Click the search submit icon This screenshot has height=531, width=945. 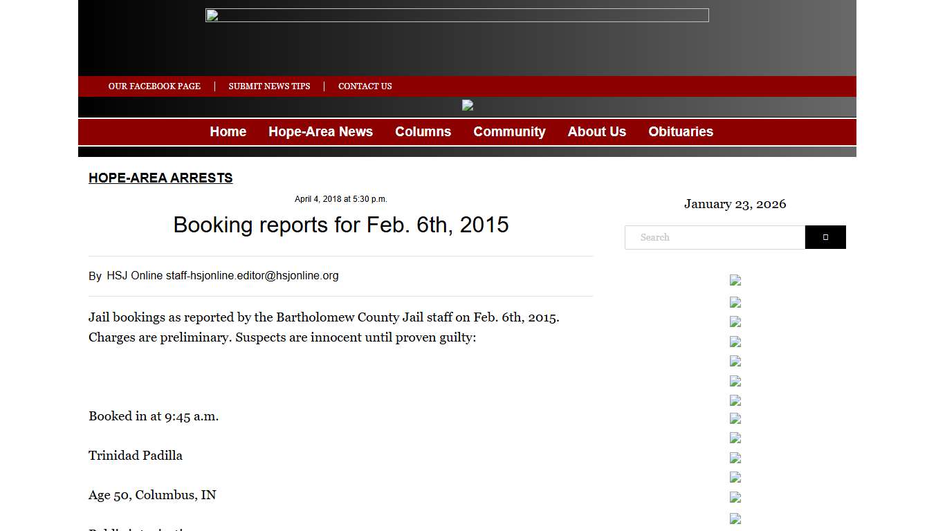click(x=825, y=237)
